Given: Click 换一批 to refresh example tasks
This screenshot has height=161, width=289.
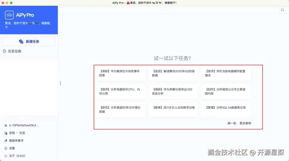Looking at the screenshot, I should coord(231,123).
